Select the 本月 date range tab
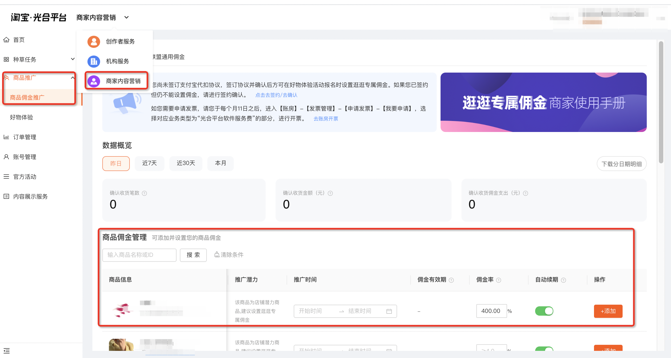The image size is (671, 358). coord(221,163)
